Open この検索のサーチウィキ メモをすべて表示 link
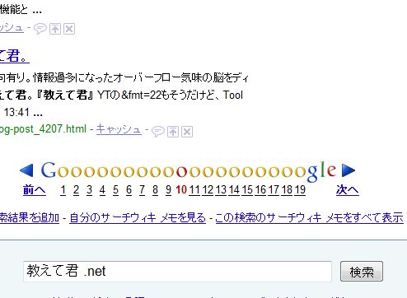407x298 pixels. pyautogui.click(x=309, y=218)
